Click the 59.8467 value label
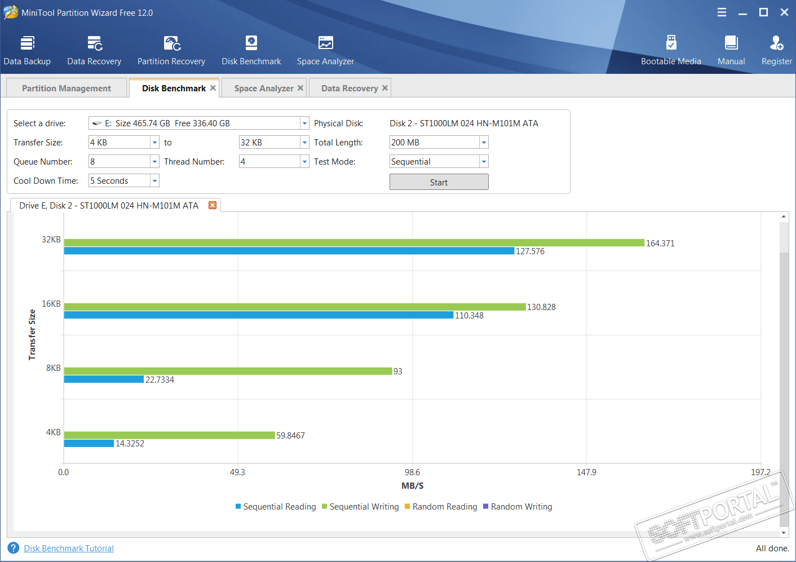The image size is (796, 562). coord(290,436)
